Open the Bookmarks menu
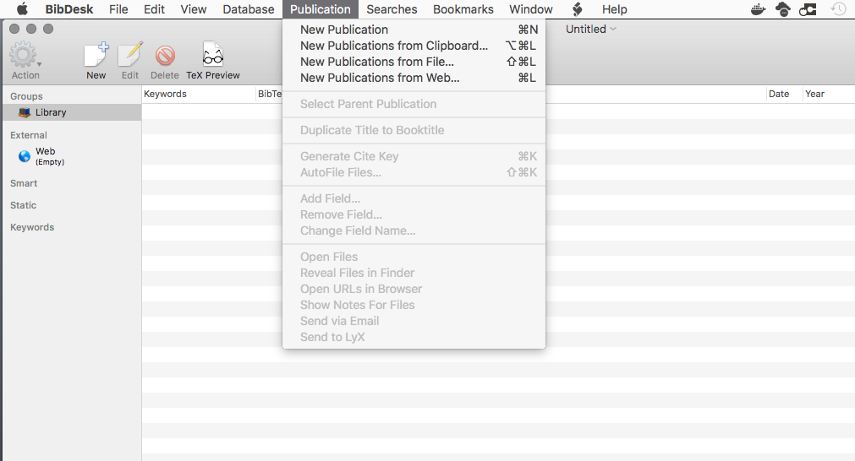The image size is (855, 461). tap(463, 9)
